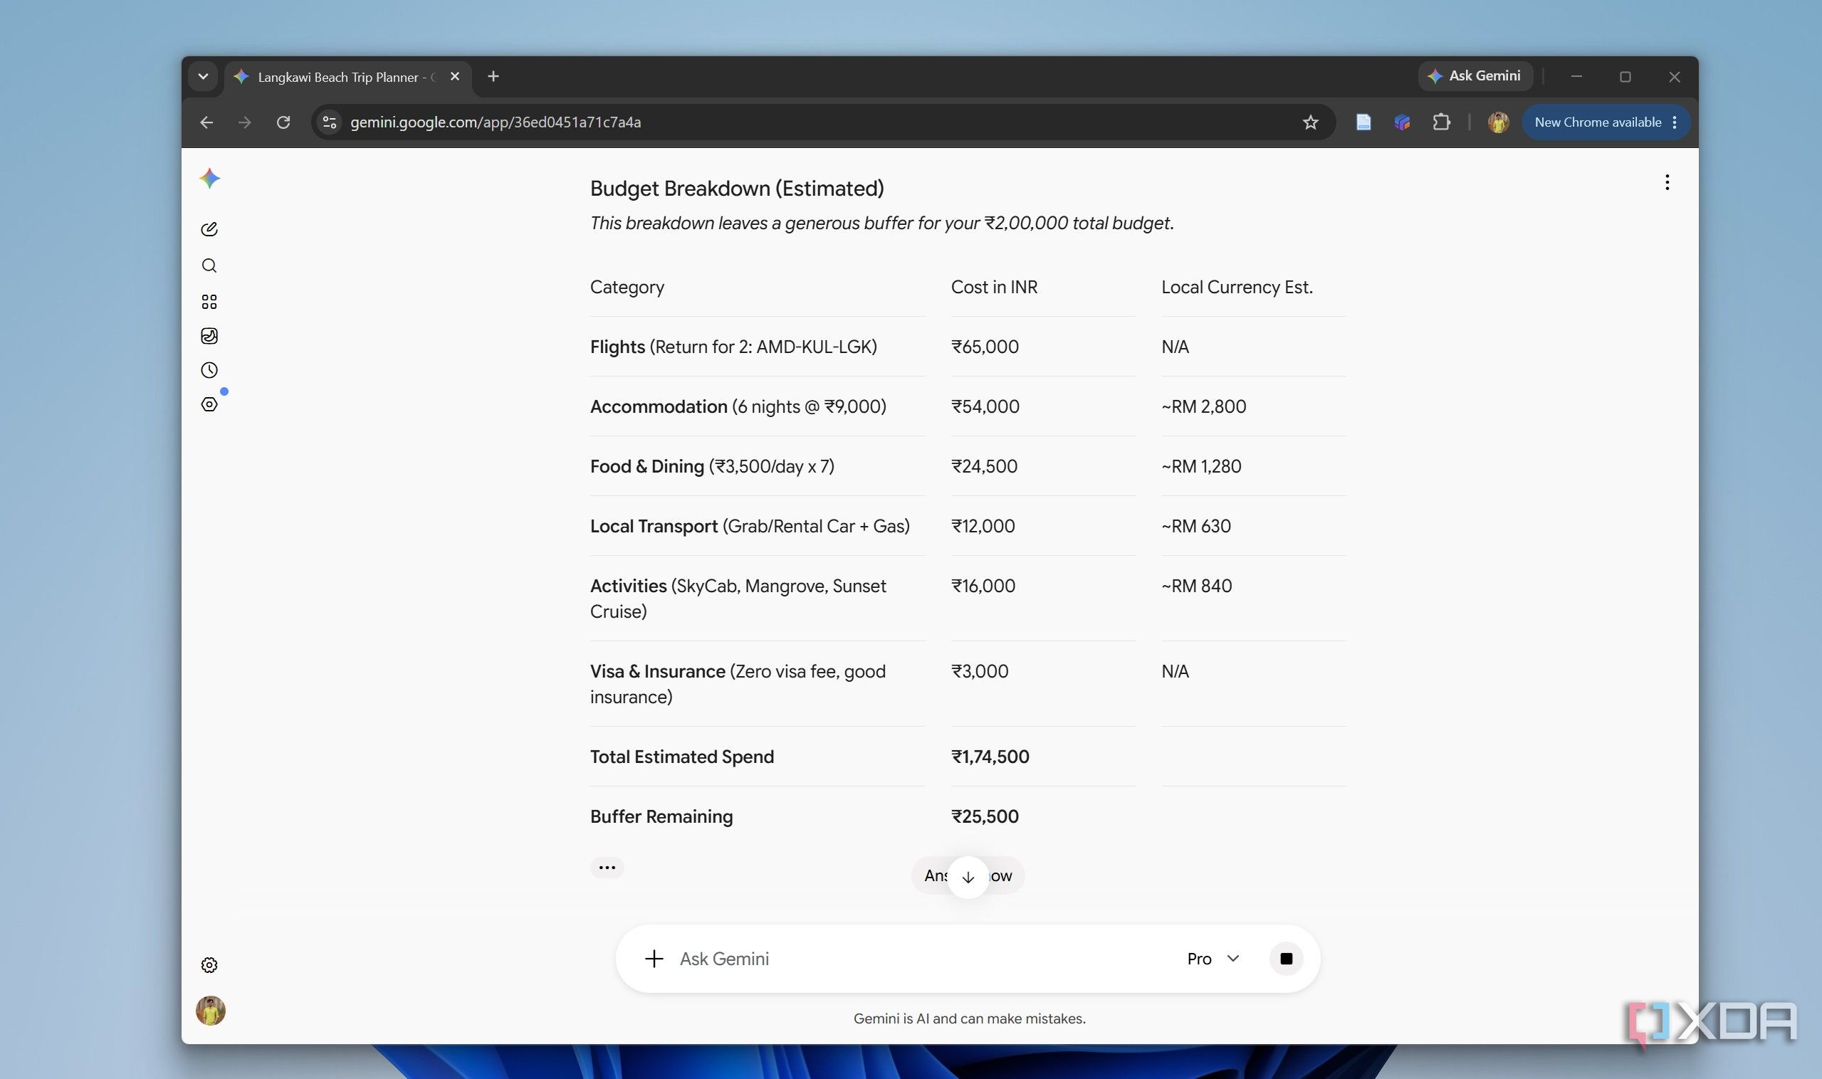The width and height of the screenshot is (1822, 1079).
Task: Click the ellipsis chip below the table
Action: [607, 867]
